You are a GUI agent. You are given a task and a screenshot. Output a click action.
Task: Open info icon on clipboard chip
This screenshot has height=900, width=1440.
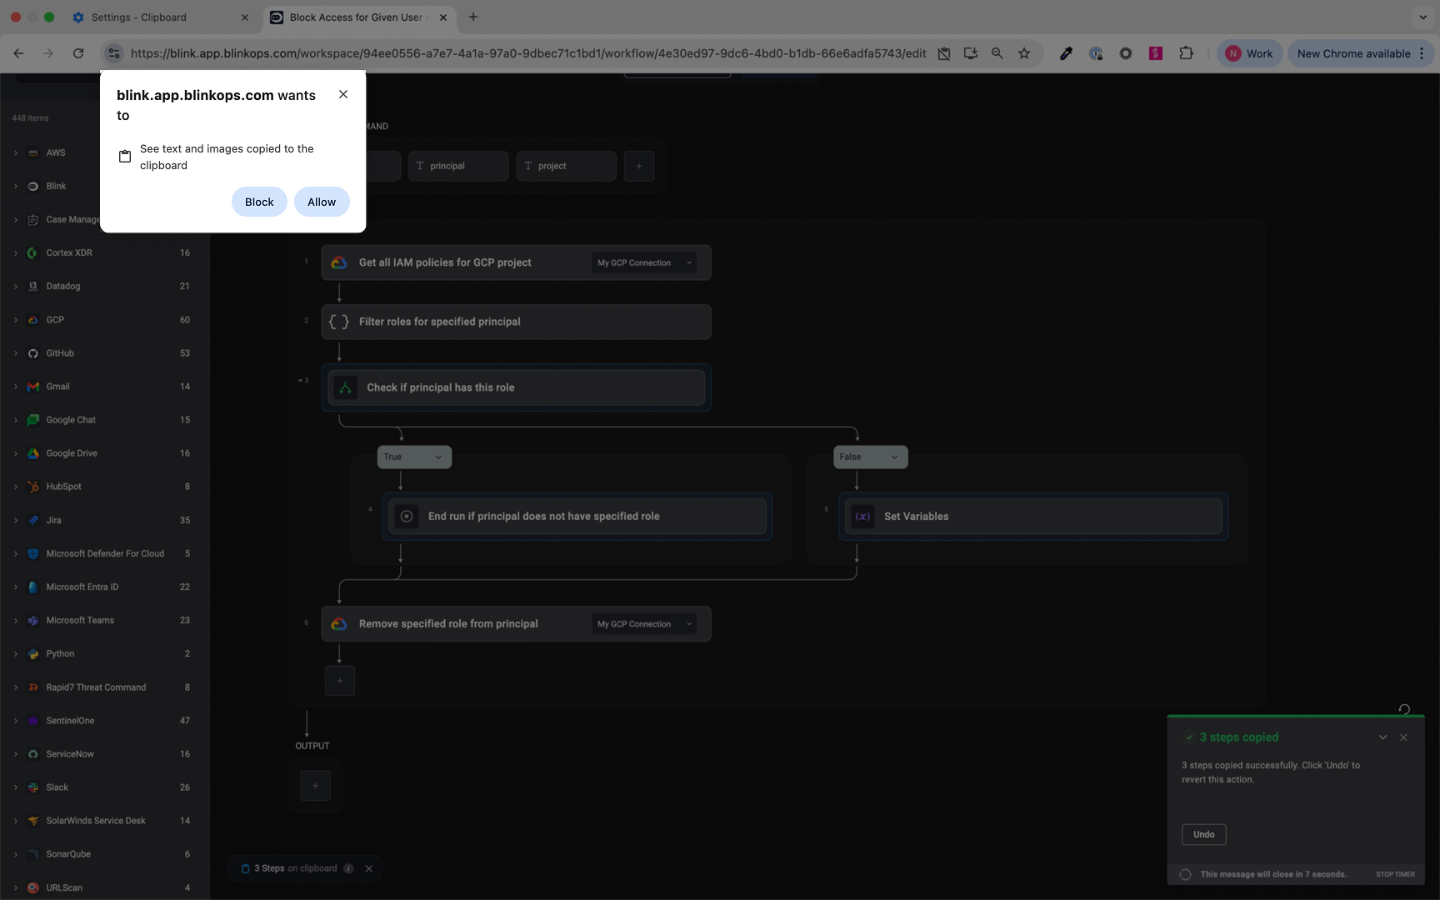pos(348,868)
